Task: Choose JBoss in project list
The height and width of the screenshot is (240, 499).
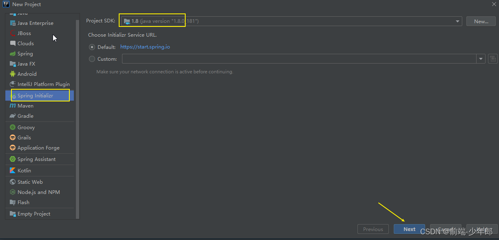Action: pyautogui.click(x=40, y=33)
